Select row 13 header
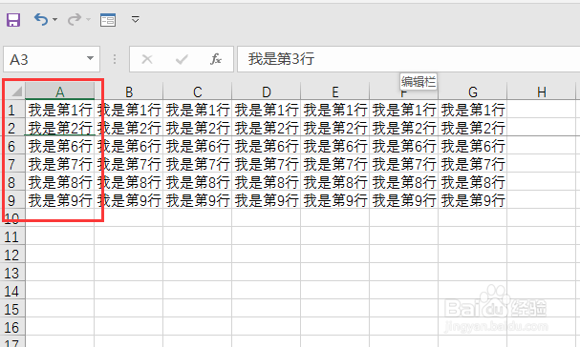The width and height of the screenshot is (580, 347). click(12, 273)
